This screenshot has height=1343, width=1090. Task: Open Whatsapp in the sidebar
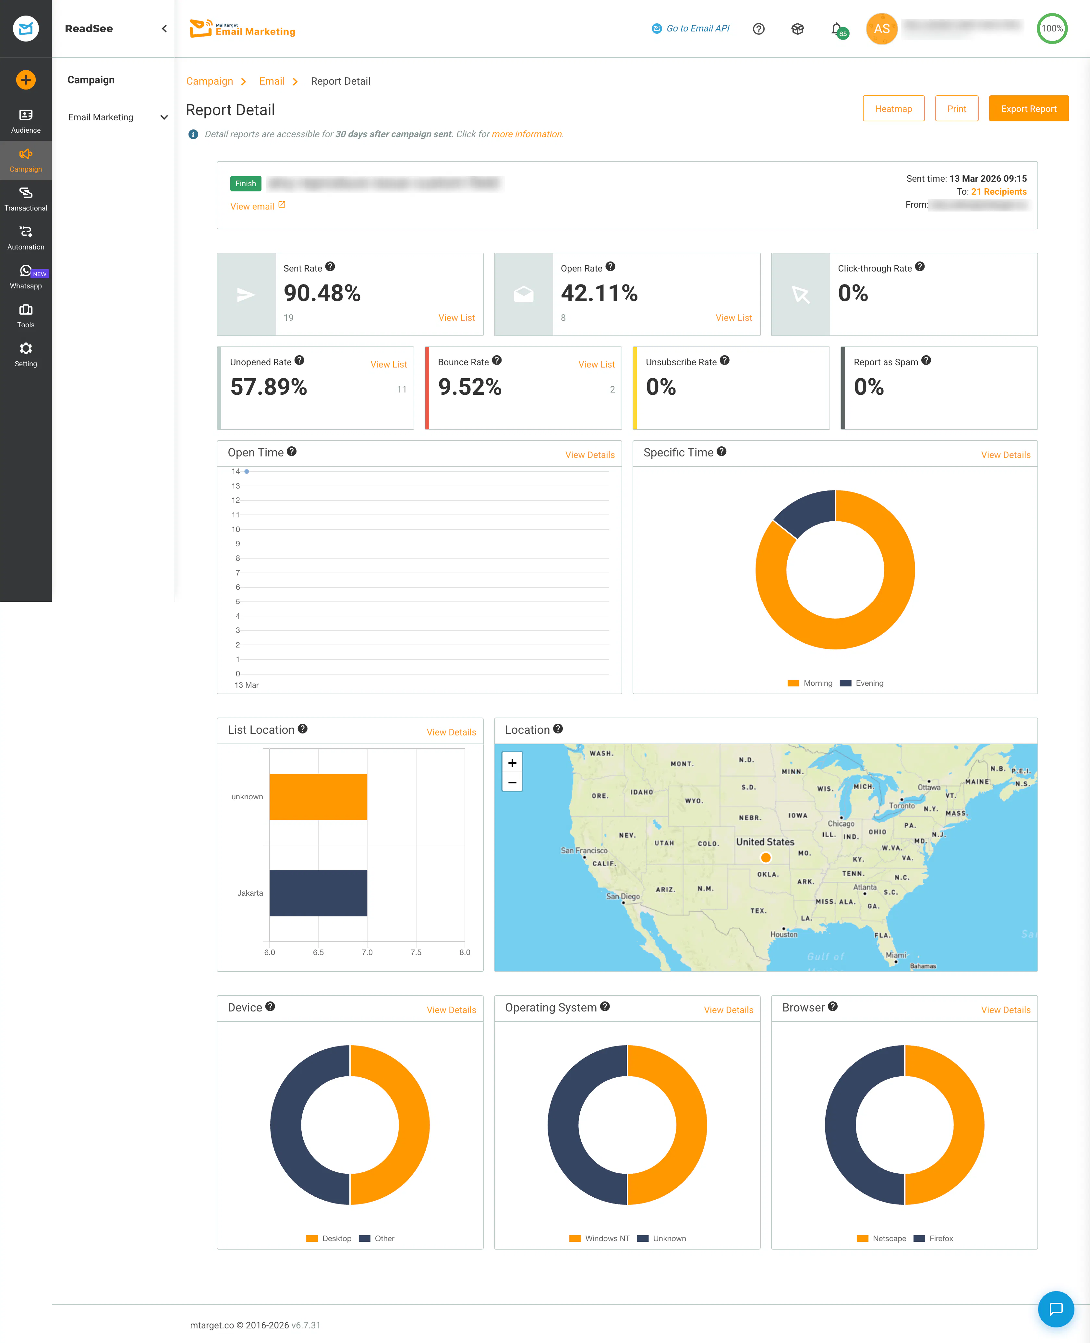point(26,277)
